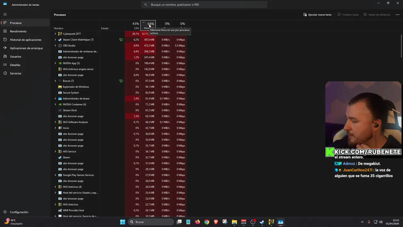The image size is (403, 227).
Task: Switch to the Usuarios page
Action: pyautogui.click(x=25, y=56)
